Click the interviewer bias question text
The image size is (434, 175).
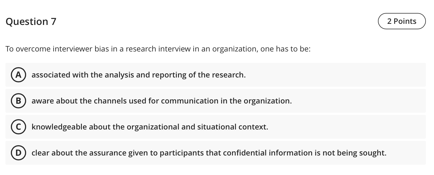158,49
